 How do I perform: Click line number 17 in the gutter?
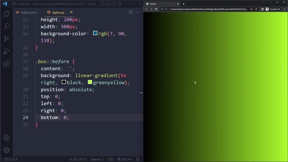[26, 62]
